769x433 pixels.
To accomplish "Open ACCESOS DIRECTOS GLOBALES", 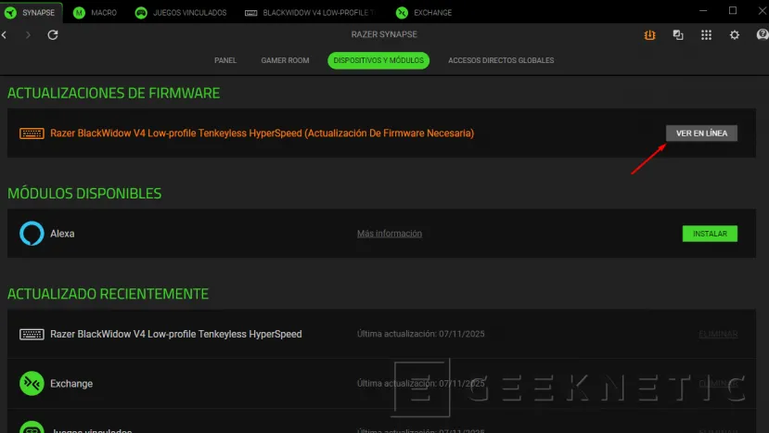I will tap(501, 60).
